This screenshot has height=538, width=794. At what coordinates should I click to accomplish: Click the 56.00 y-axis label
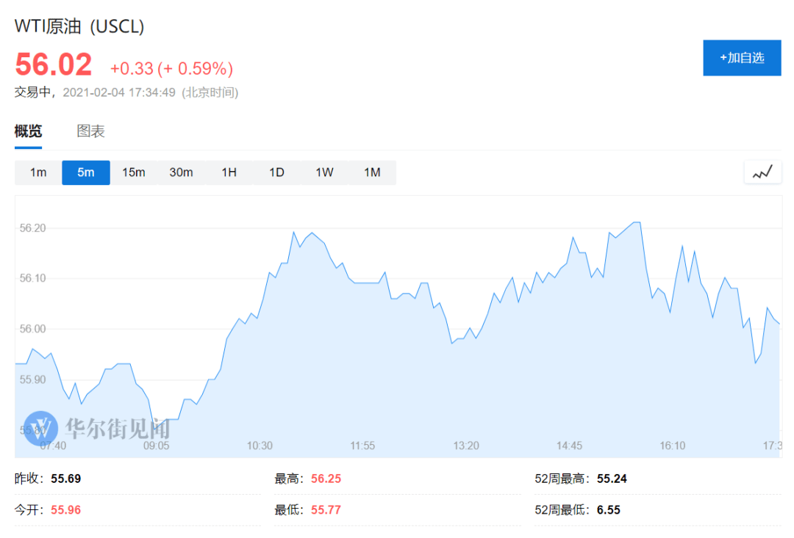click(x=33, y=329)
